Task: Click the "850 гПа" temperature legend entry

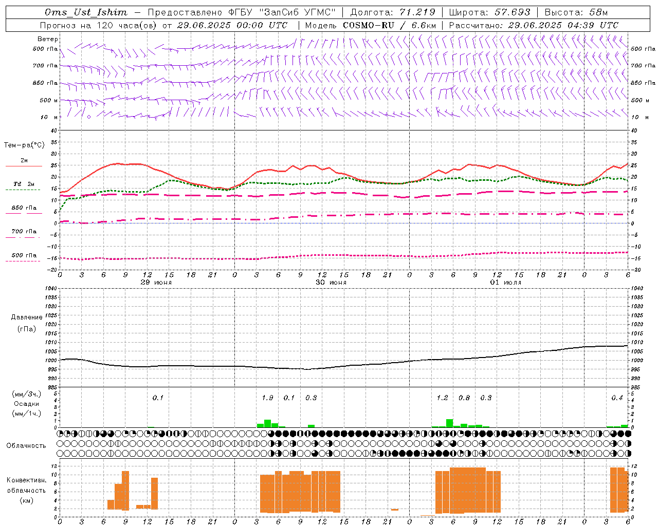Action: tap(24, 208)
